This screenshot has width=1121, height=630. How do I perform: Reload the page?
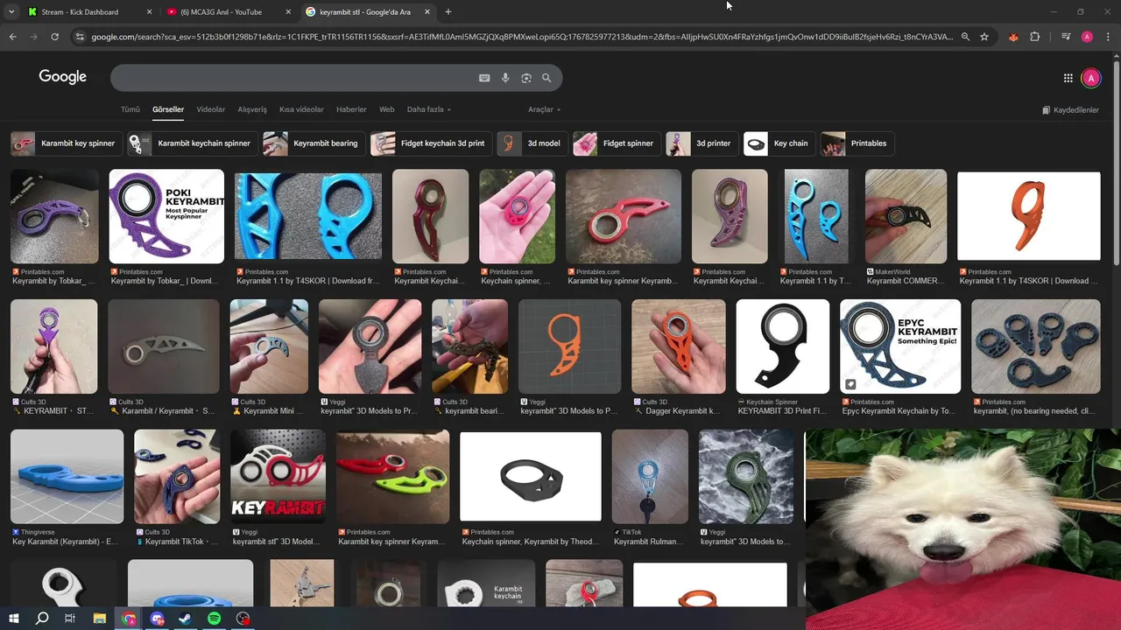(55, 37)
